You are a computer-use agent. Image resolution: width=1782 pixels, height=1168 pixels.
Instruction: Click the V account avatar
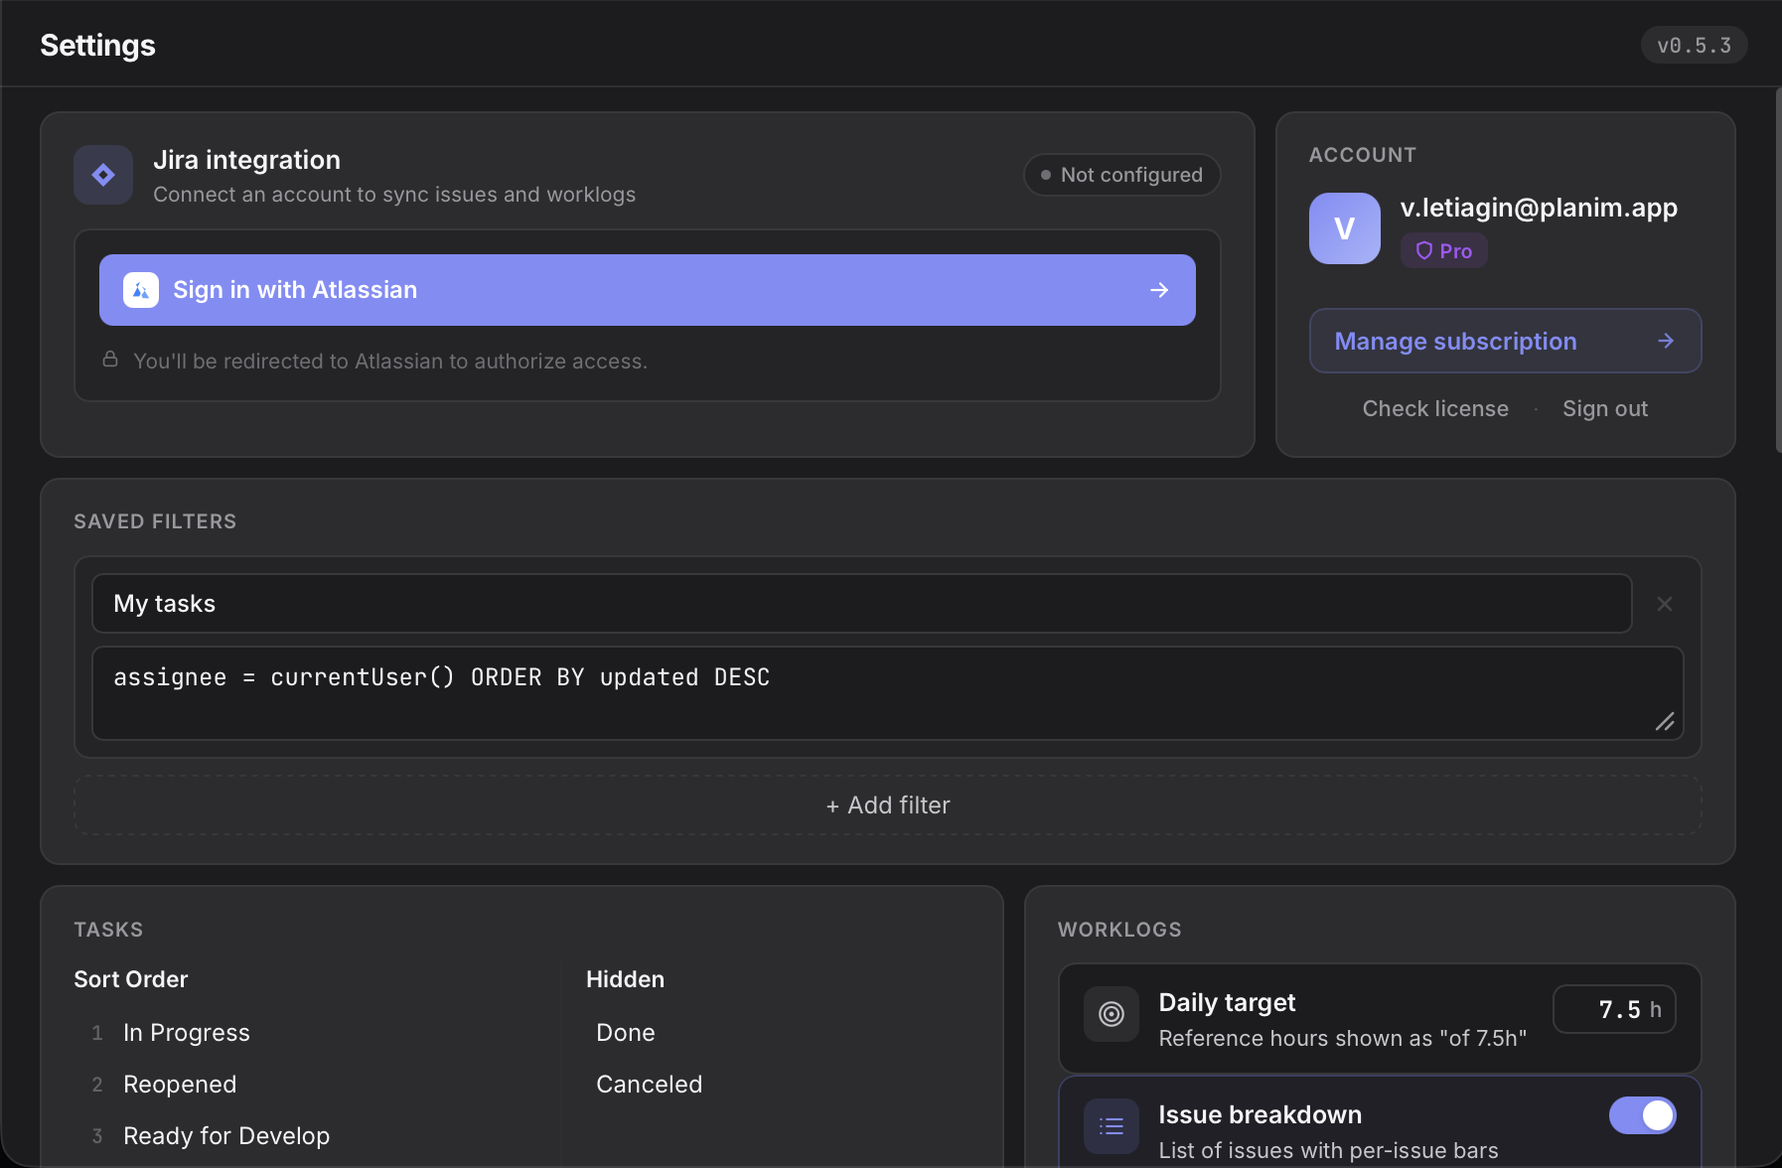click(1345, 228)
